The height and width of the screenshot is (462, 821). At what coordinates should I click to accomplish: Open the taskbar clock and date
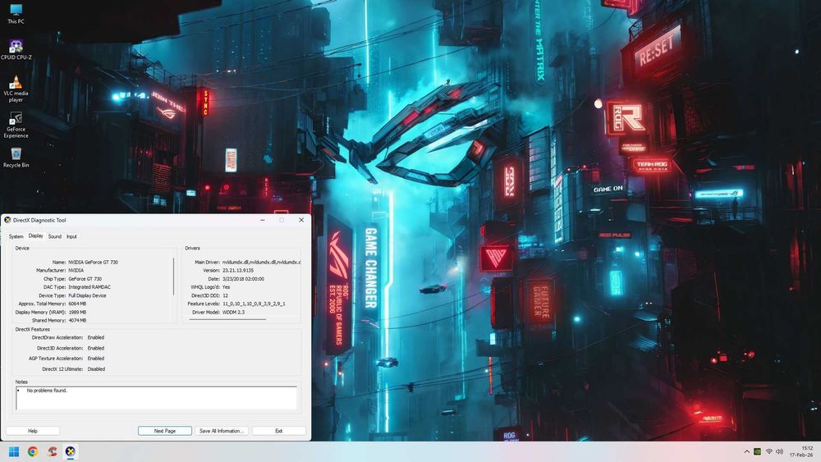click(801, 451)
